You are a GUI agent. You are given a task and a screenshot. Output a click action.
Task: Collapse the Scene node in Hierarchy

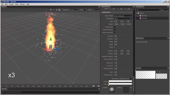[137, 13]
